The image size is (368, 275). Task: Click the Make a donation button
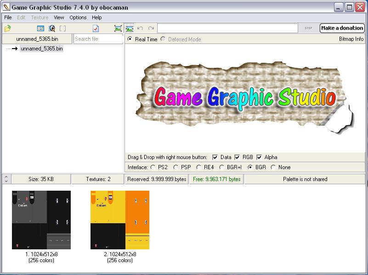point(342,28)
